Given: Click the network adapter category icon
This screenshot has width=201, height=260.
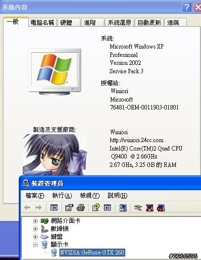Looking at the screenshot, I should 45,221.
